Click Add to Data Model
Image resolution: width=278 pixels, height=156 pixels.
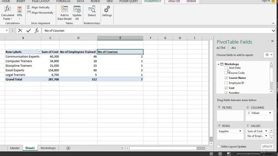coord(64,13)
